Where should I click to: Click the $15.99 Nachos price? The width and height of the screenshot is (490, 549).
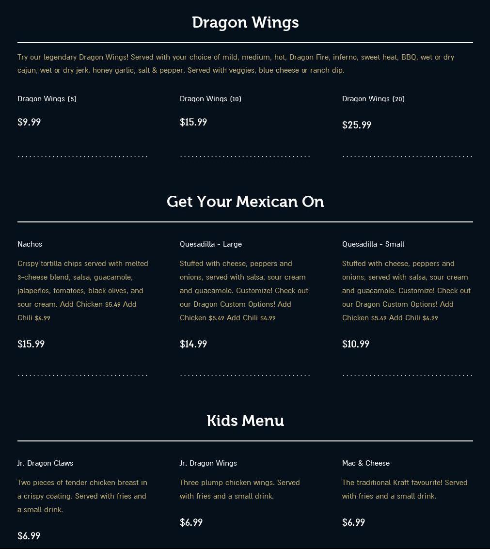31,344
